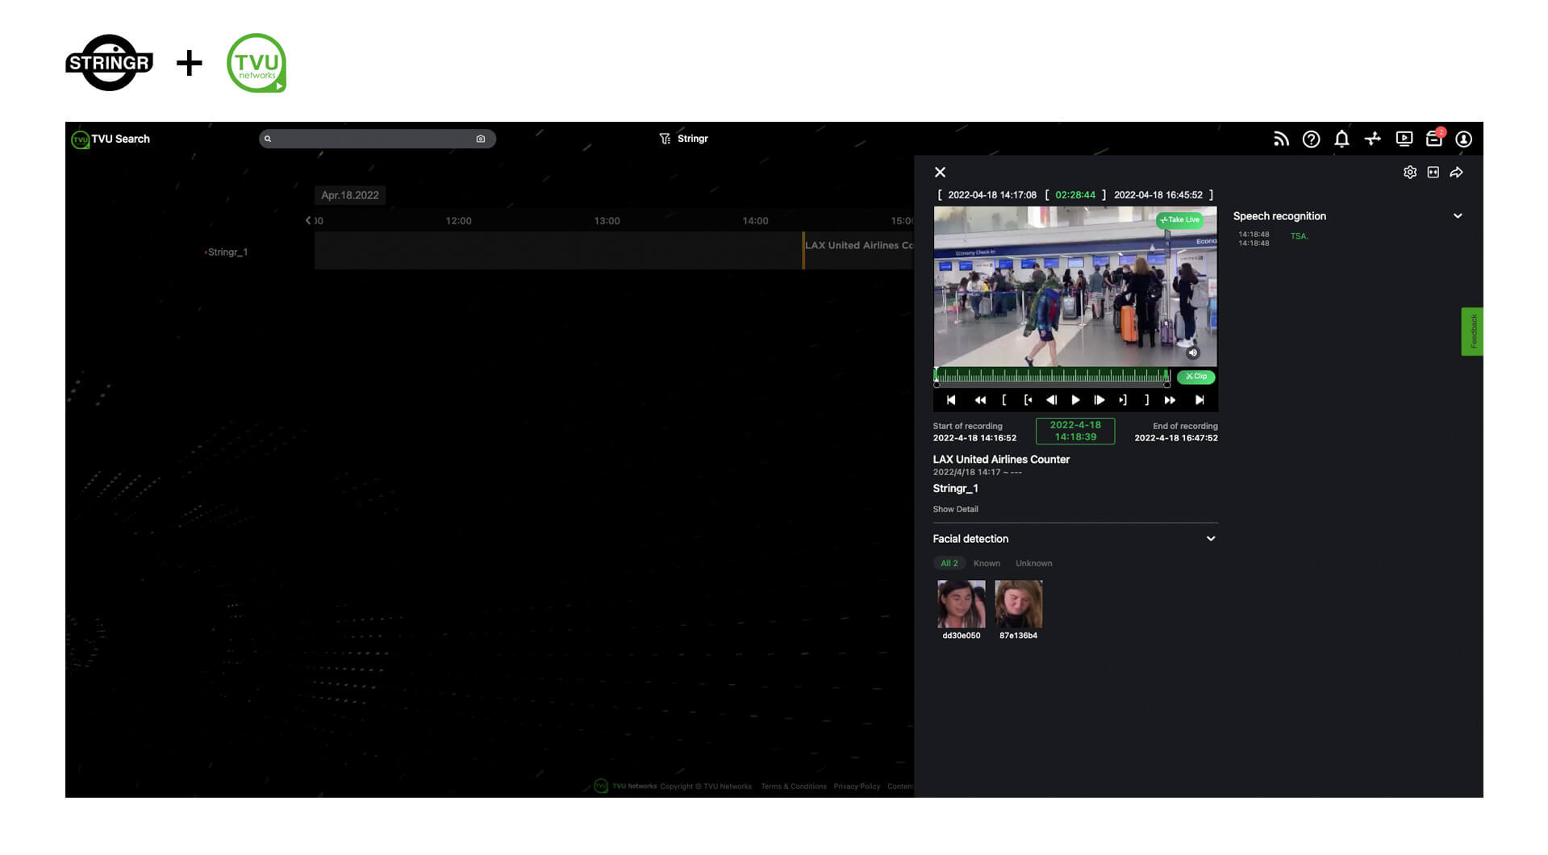1548x855 pixels.
Task: Collapse the Speech recognition section
Action: point(1458,216)
